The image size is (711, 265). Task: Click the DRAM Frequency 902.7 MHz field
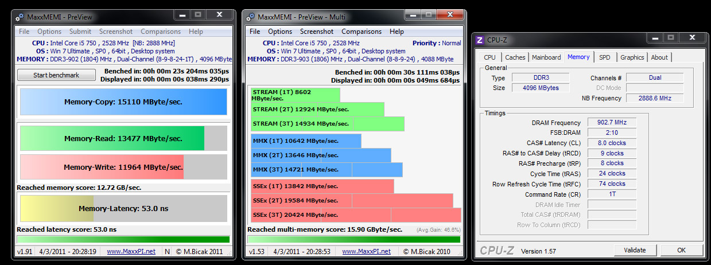(612, 122)
